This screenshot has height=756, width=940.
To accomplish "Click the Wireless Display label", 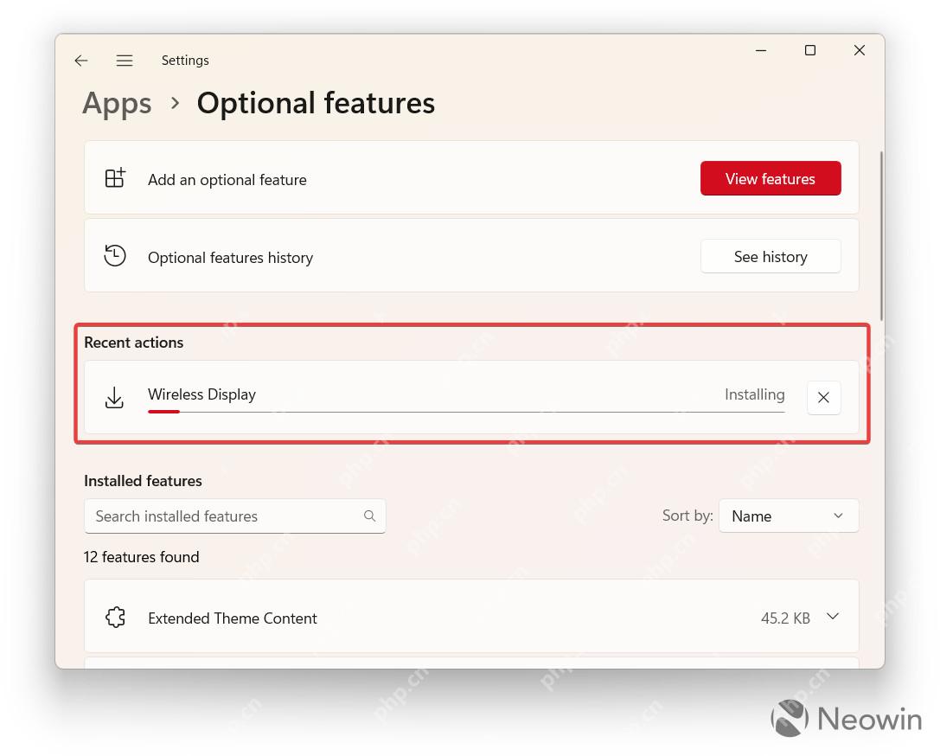I will [x=202, y=394].
